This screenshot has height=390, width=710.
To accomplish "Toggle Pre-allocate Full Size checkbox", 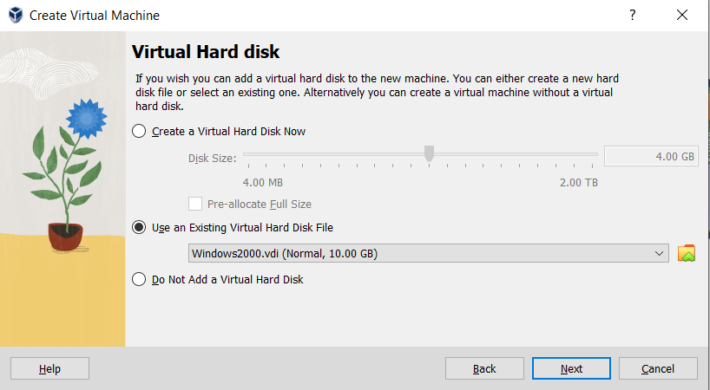I will click(196, 204).
